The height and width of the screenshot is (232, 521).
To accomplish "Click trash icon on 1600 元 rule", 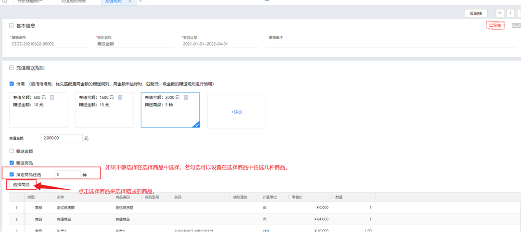I will tap(120, 97).
